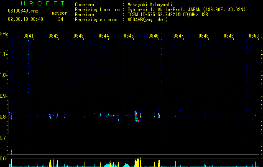Click the meteor echo near 0842
This screenshot has height=167, width=263.
50,116
